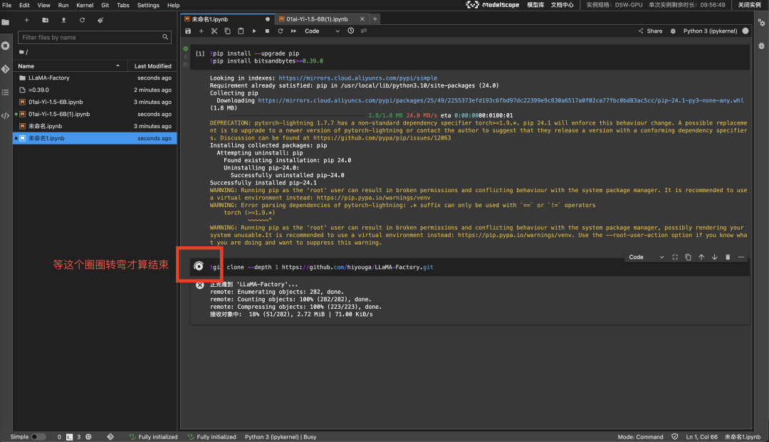Close the 01ai-Yi-1.5-6B(1).ipynb tab

click(x=362, y=19)
